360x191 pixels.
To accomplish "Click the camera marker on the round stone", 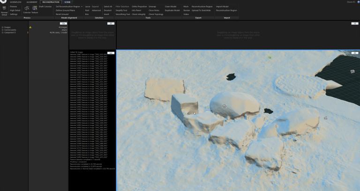I will click(224, 106).
